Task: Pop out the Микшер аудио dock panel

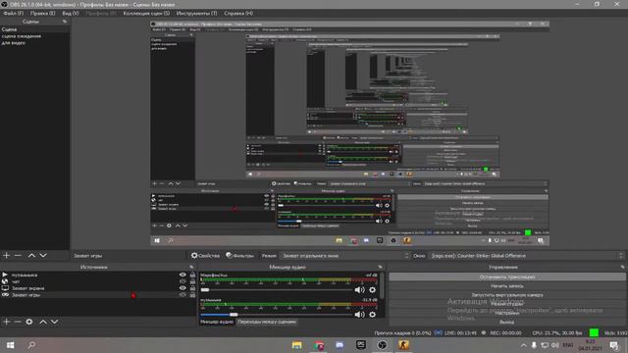Action: [380, 267]
